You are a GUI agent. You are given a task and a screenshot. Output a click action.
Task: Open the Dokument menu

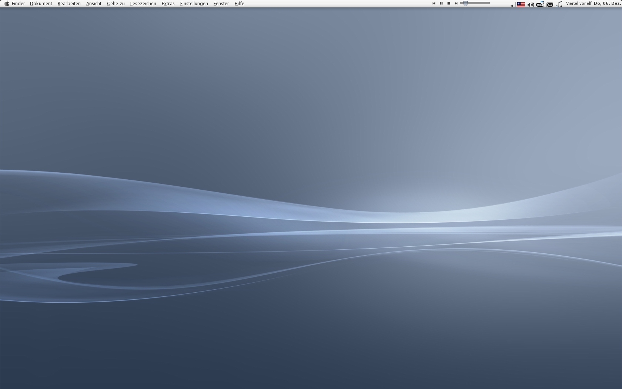(x=41, y=3)
